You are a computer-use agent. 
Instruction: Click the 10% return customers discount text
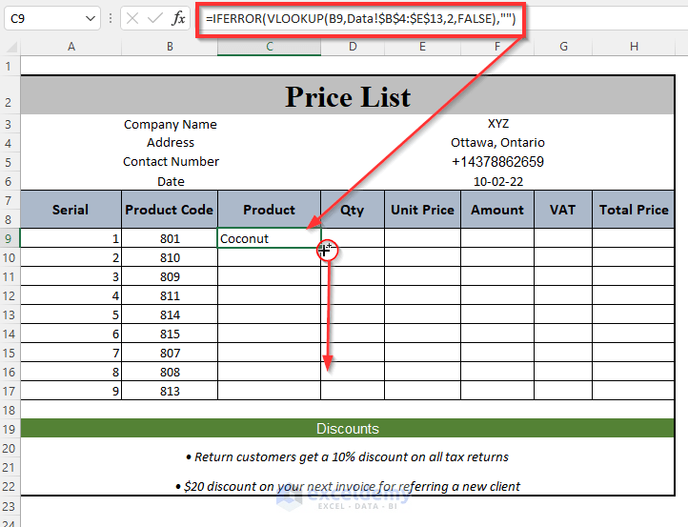pyautogui.click(x=348, y=456)
